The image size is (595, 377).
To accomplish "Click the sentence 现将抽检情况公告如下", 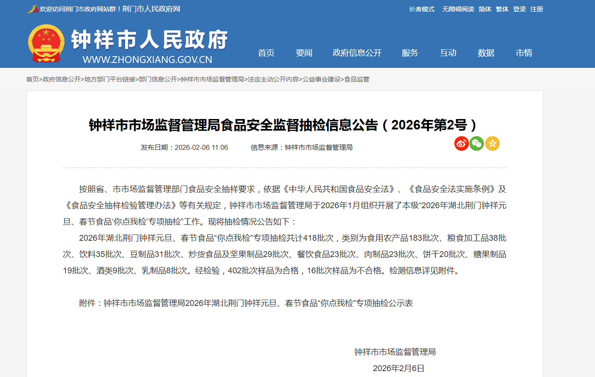I will click(252, 222).
